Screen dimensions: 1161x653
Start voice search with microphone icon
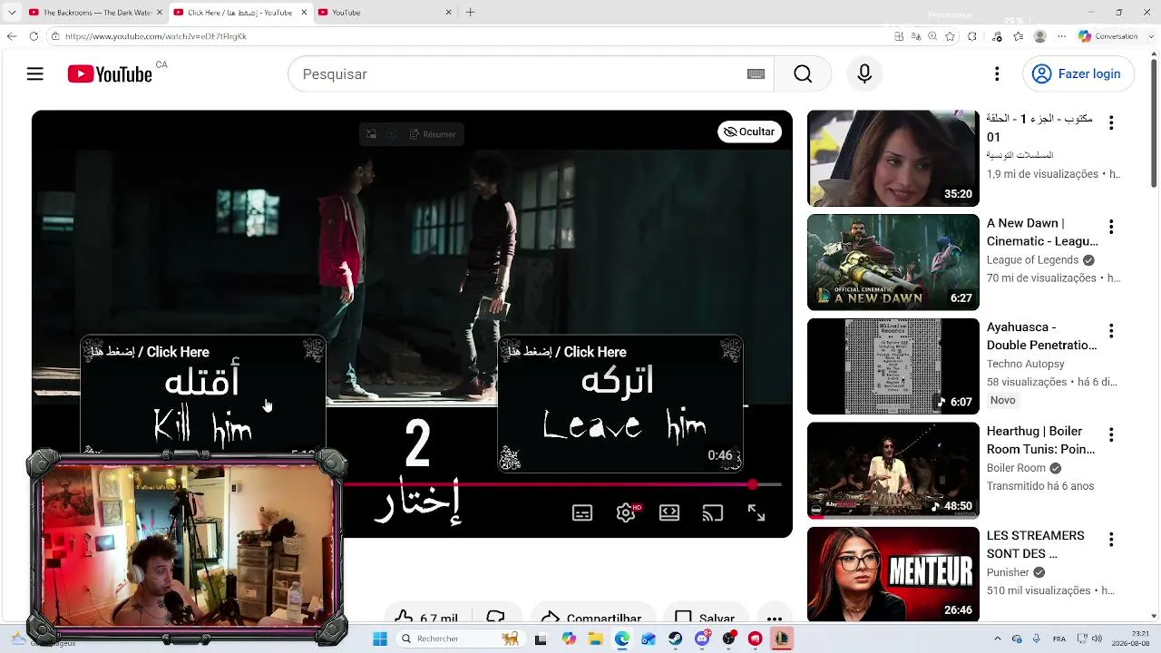[864, 74]
